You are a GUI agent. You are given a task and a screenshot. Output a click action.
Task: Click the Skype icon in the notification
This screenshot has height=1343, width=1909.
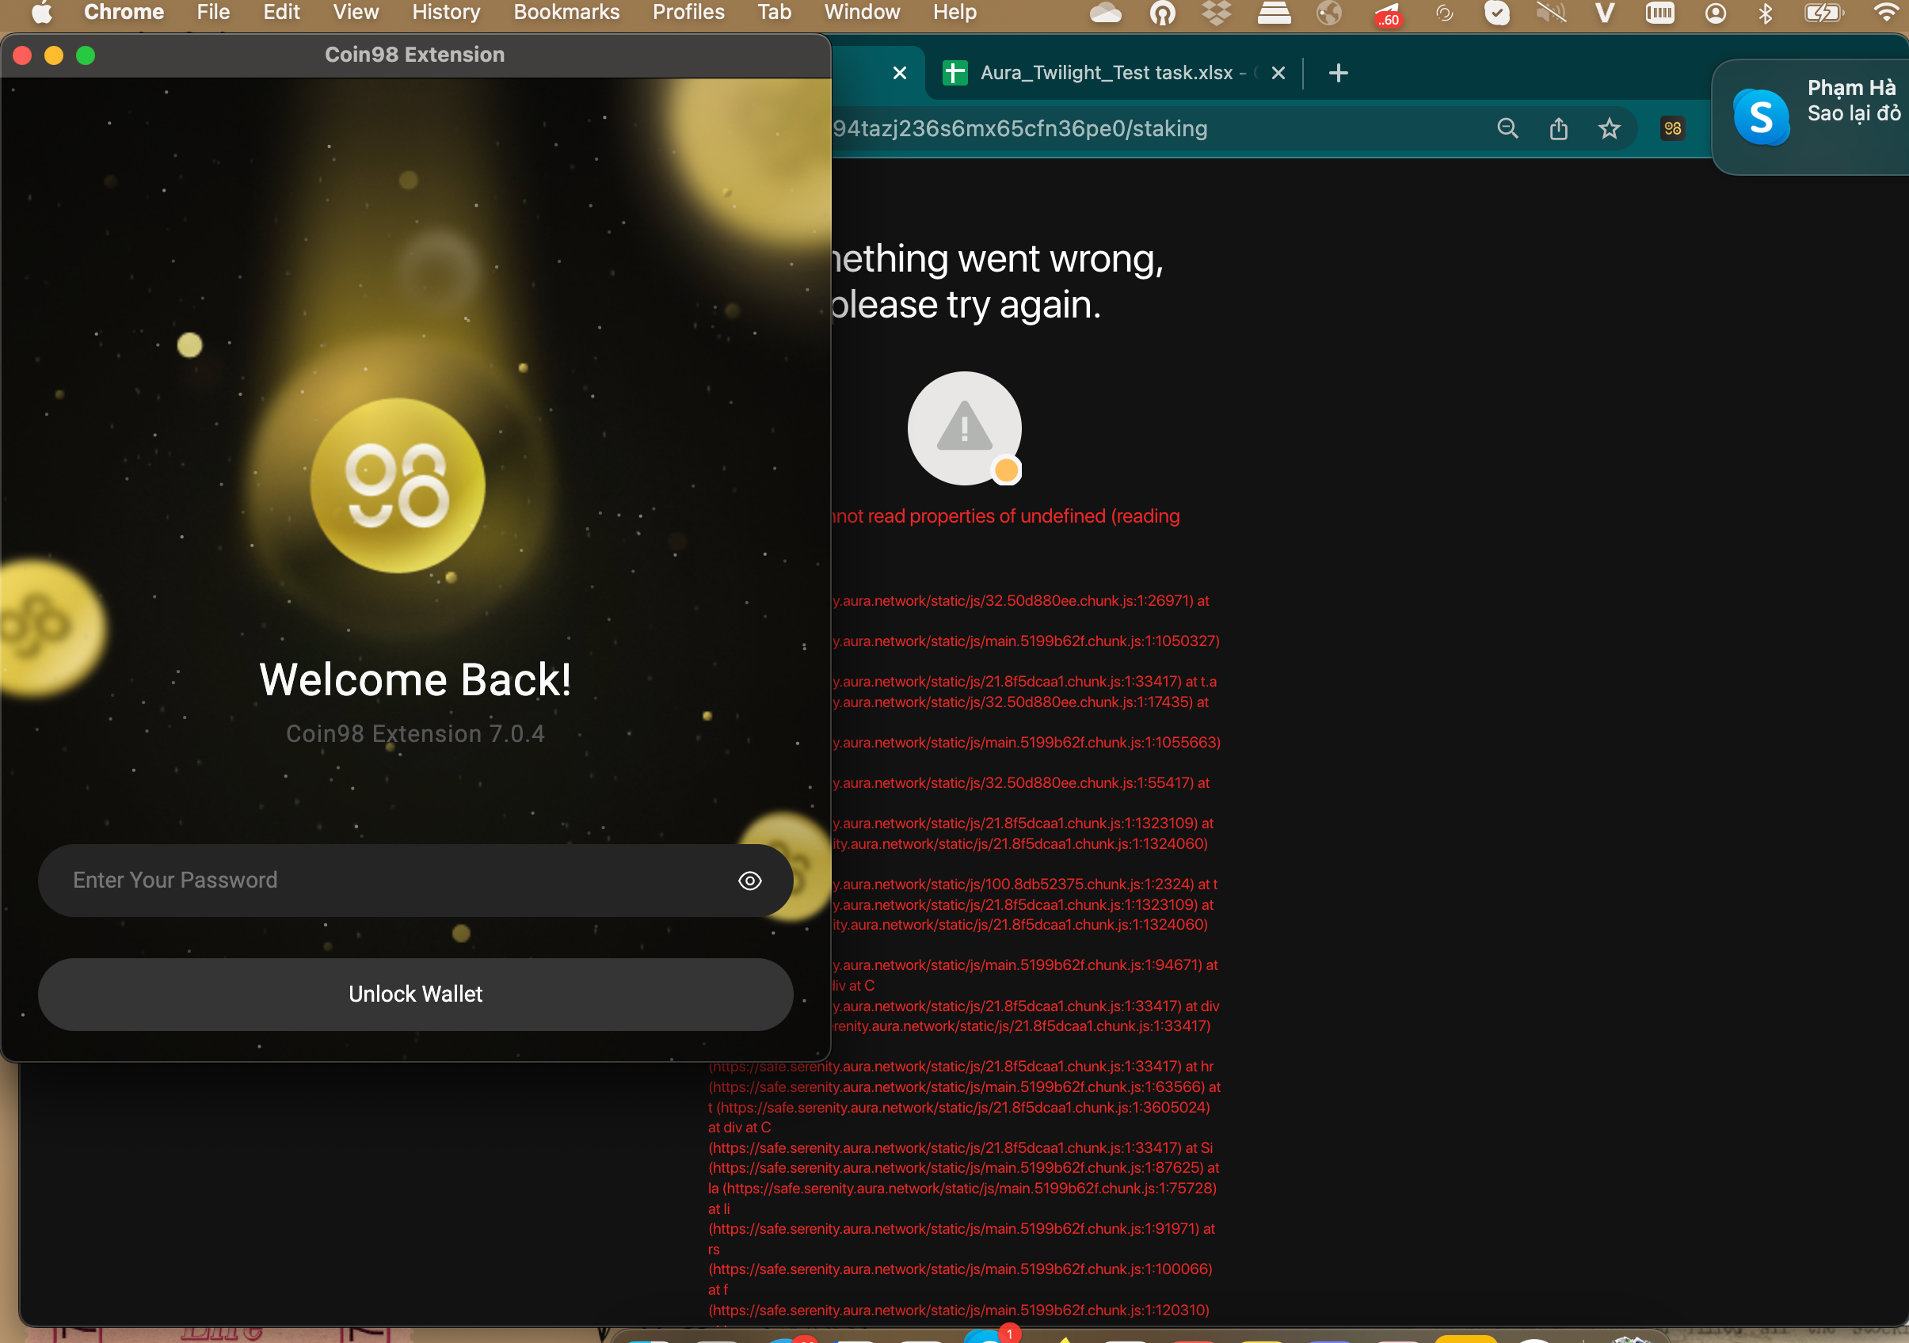[x=1761, y=116]
